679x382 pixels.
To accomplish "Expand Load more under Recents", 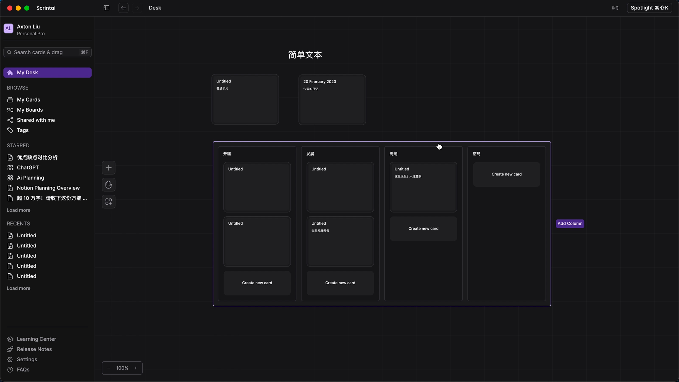I will tap(19, 288).
